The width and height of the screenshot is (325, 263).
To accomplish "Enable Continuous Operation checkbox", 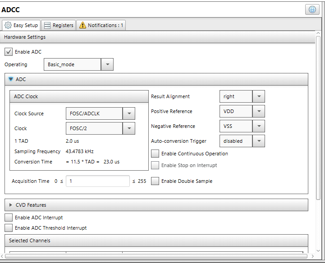I will (155, 154).
